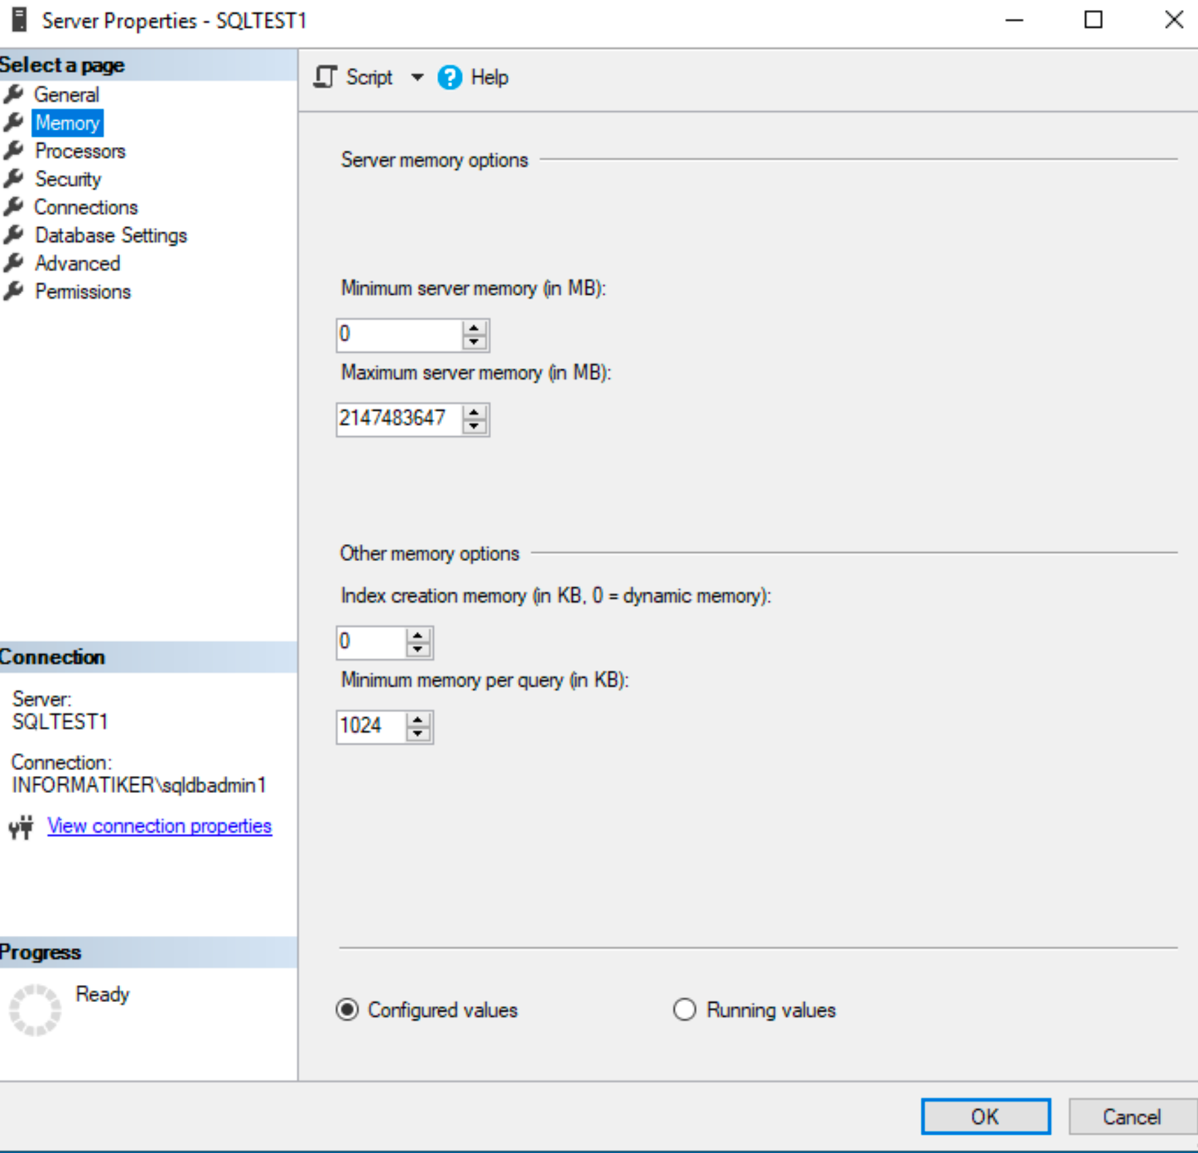Click the server name SQLTEST1 text

pyautogui.click(x=60, y=722)
